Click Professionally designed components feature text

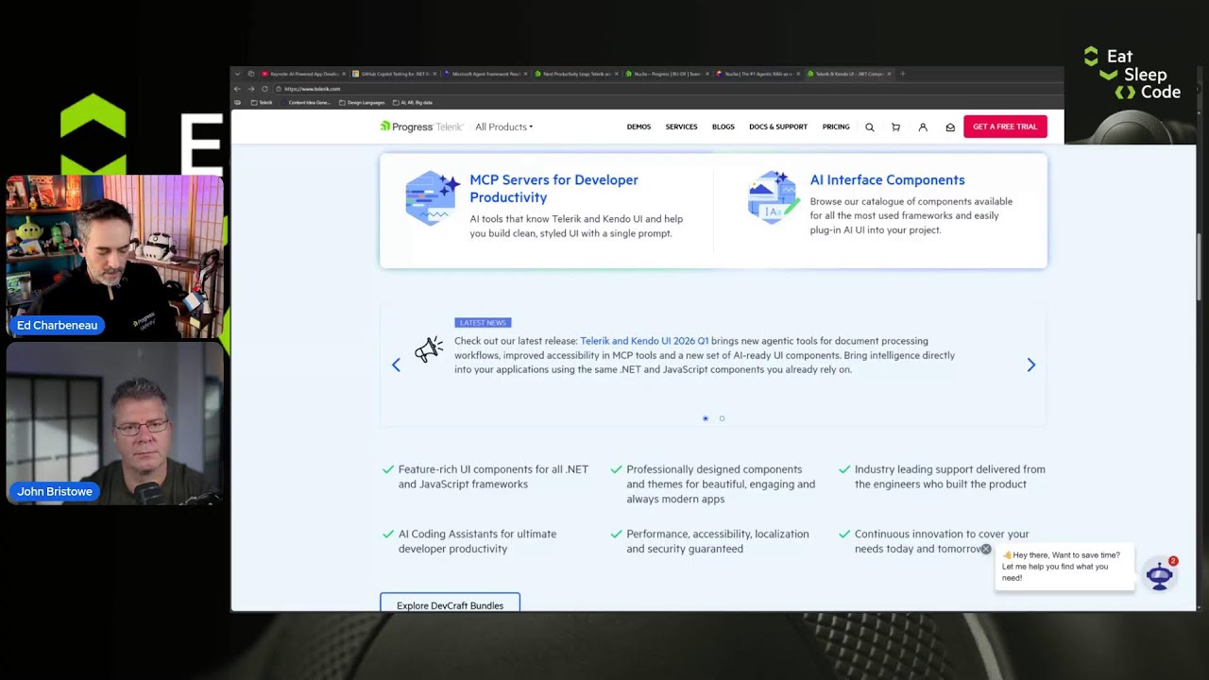tap(721, 484)
